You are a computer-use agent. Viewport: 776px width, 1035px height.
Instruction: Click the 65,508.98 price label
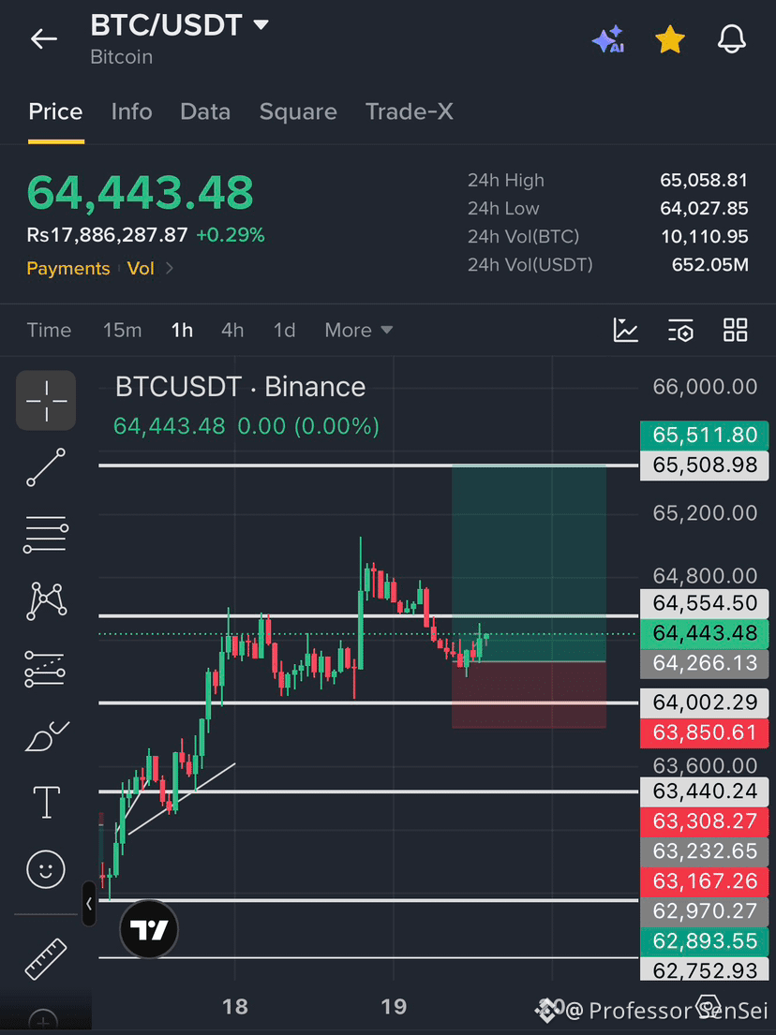[x=705, y=466]
